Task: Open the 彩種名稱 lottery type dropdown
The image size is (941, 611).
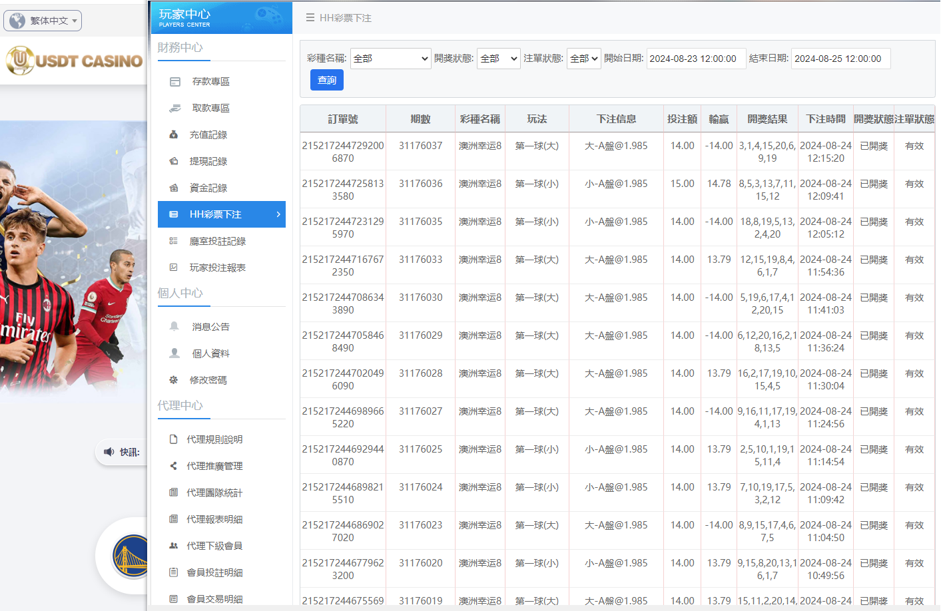Action: (391, 59)
